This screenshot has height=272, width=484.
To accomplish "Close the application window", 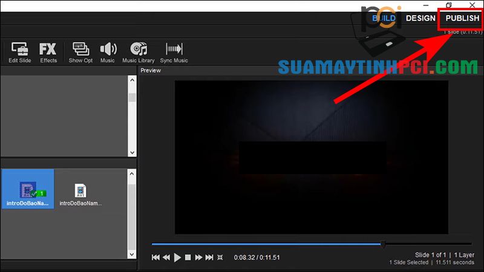I will point(473,5).
